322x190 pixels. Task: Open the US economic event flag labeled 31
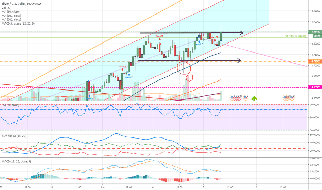point(287,98)
